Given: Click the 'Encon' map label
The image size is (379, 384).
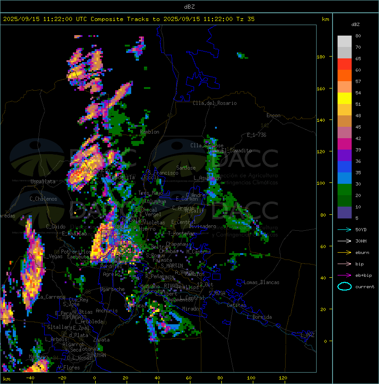Looking at the screenshot, I should (273, 115).
